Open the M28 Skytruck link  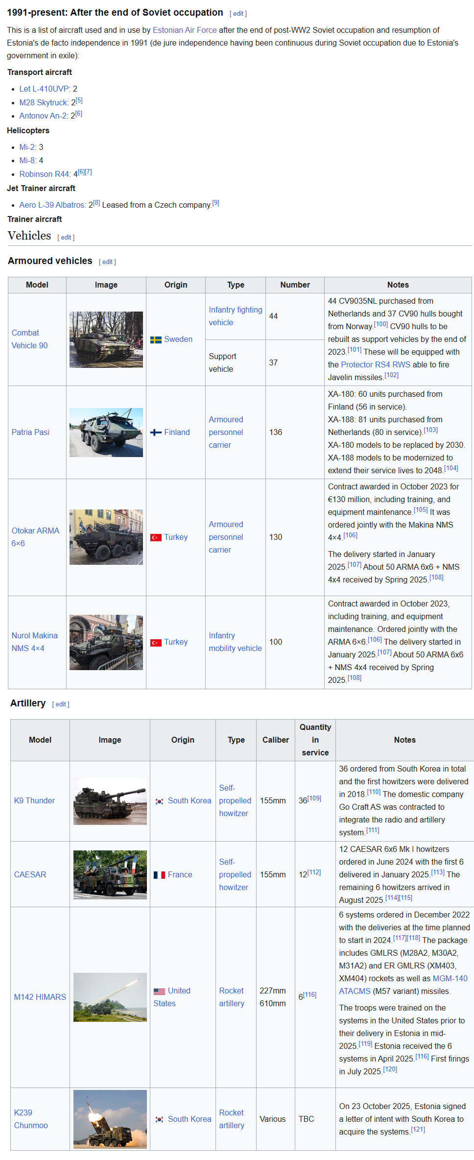click(44, 102)
